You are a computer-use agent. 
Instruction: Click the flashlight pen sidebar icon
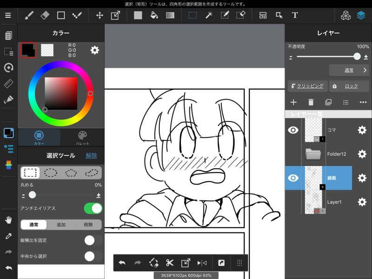coord(8,100)
